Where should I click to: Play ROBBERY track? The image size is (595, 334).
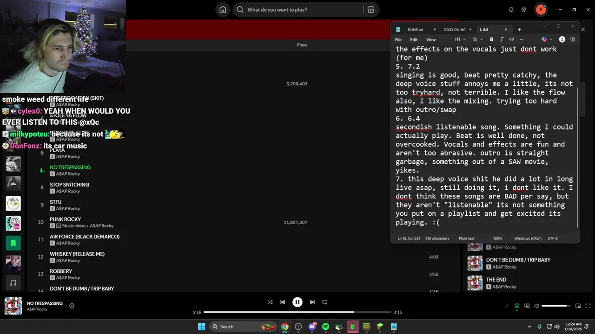pos(61,271)
